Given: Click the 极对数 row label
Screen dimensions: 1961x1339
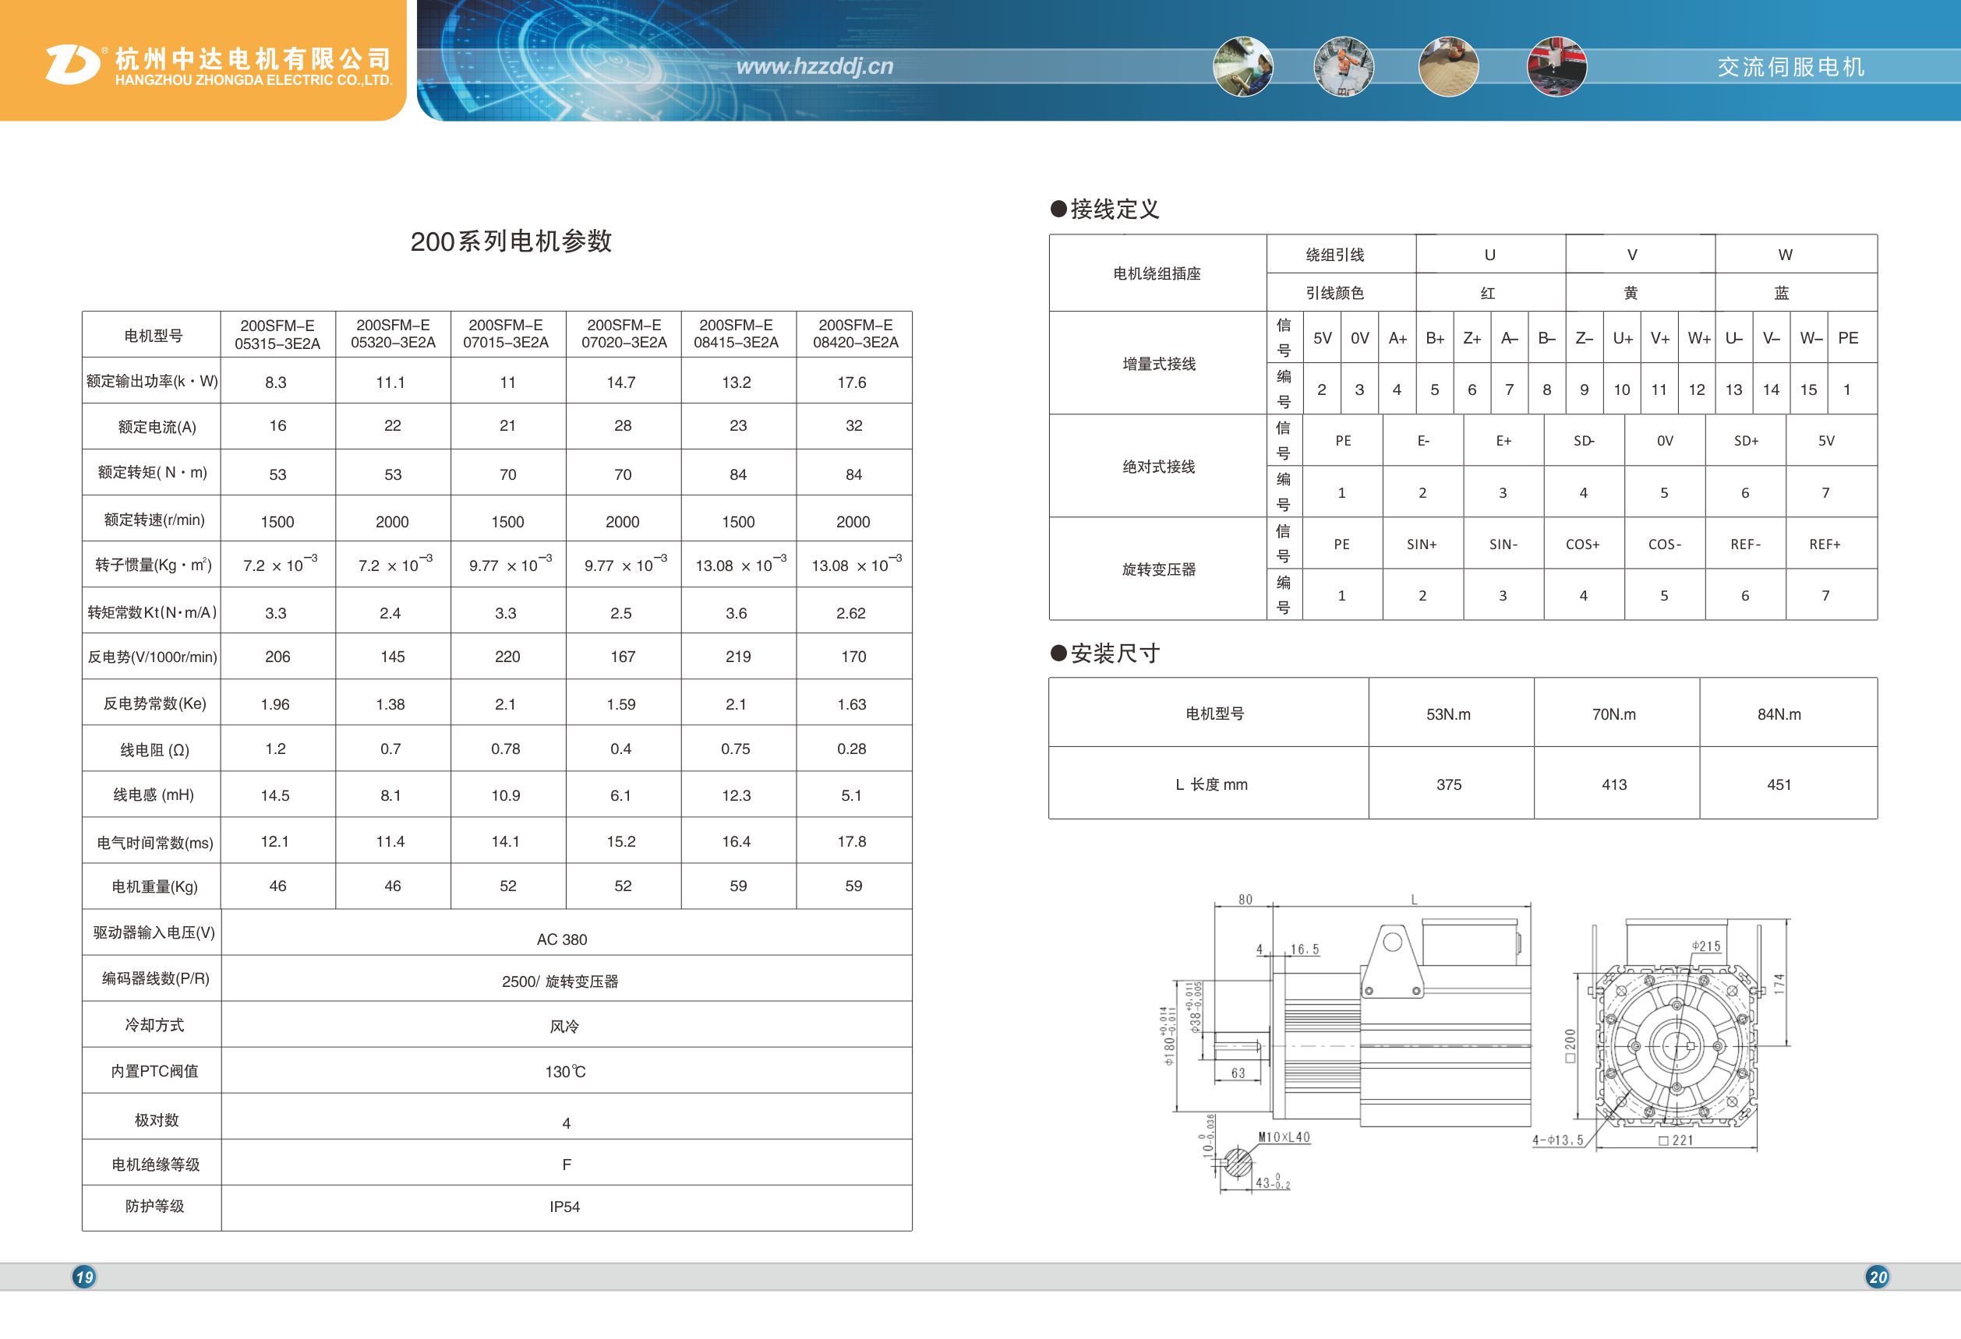Looking at the screenshot, I should click(x=157, y=1120).
